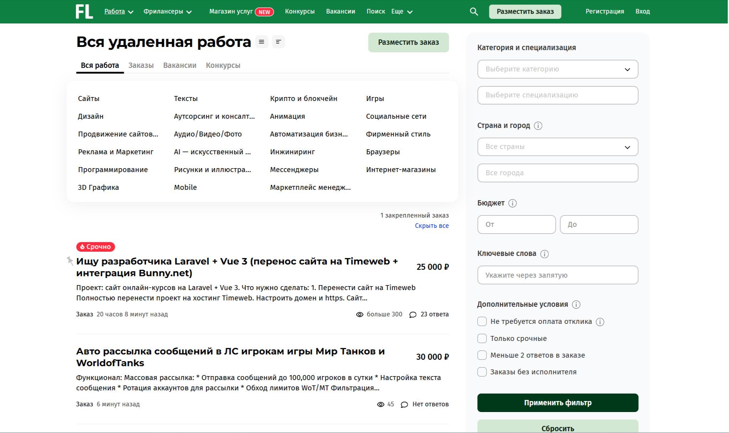Click the FL logo icon
The image size is (729, 433).
[84, 11]
